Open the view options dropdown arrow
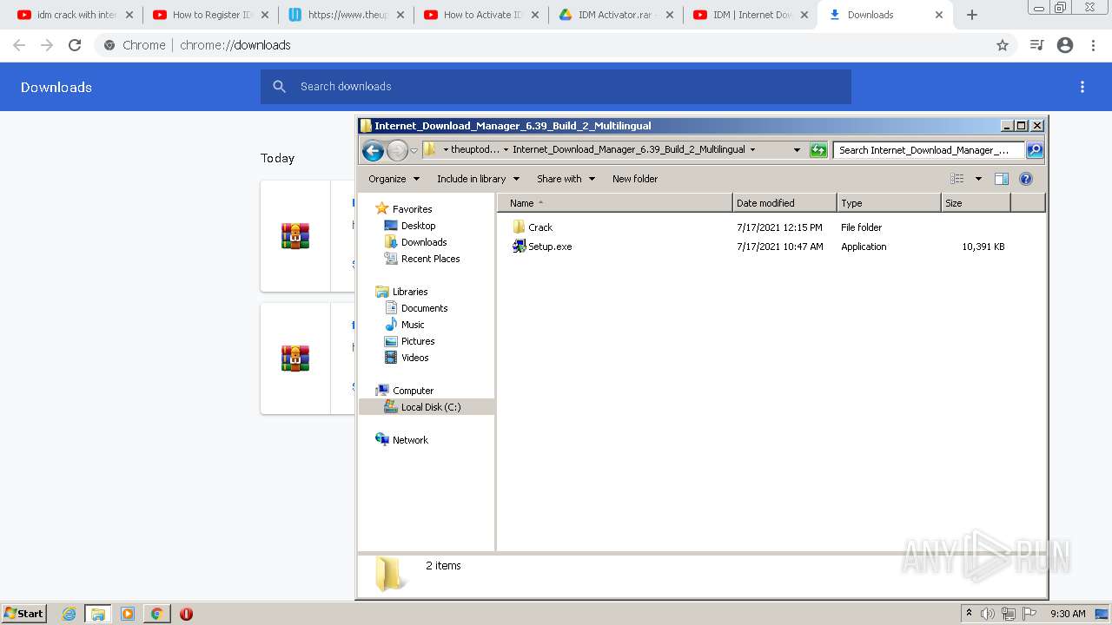The width and height of the screenshot is (1112, 625). pyautogui.click(x=978, y=179)
